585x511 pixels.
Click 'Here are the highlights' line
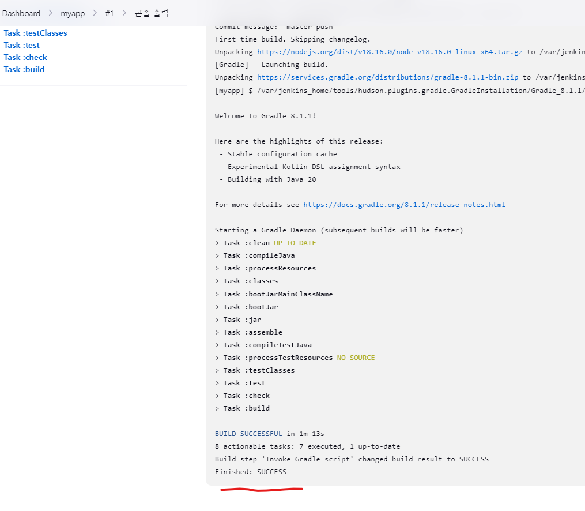[x=299, y=141]
